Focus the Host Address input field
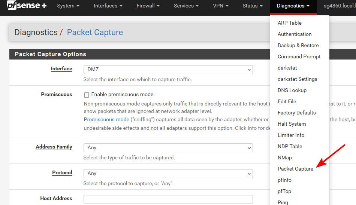This screenshot has height=205, width=356. tap(168, 199)
